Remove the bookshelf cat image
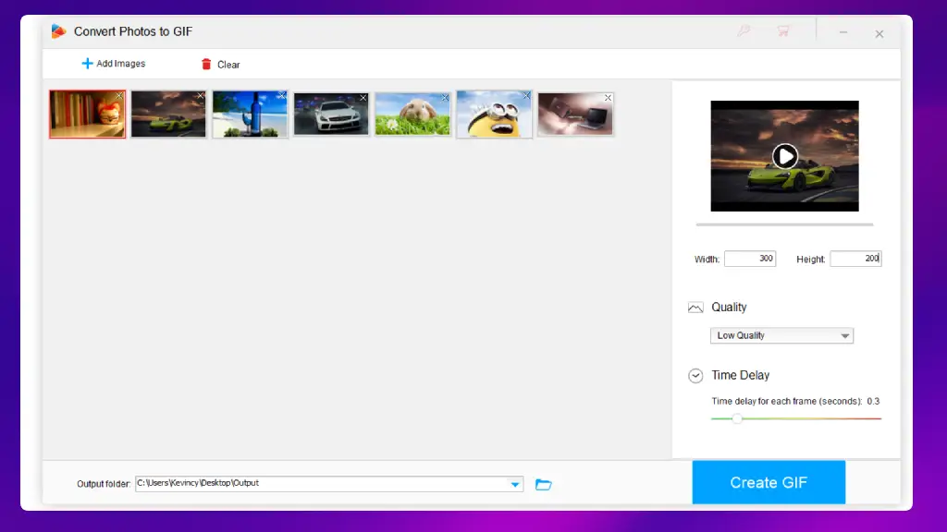This screenshot has width=947, height=532. click(x=119, y=96)
